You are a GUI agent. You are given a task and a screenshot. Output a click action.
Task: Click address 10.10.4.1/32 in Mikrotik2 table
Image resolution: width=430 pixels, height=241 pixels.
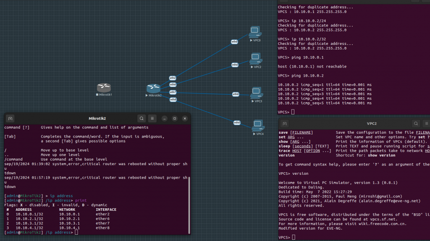(29, 228)
